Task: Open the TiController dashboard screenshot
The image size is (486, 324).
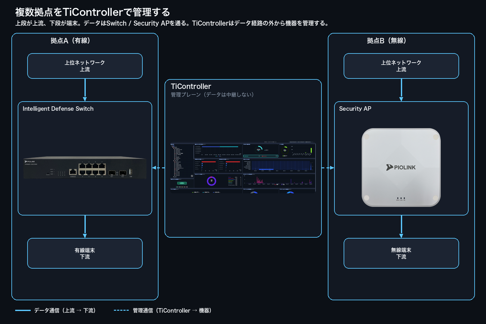Action: [243, 168]
